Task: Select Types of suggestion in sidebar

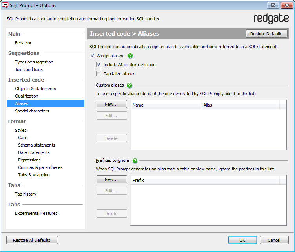Action: point(34,62)
